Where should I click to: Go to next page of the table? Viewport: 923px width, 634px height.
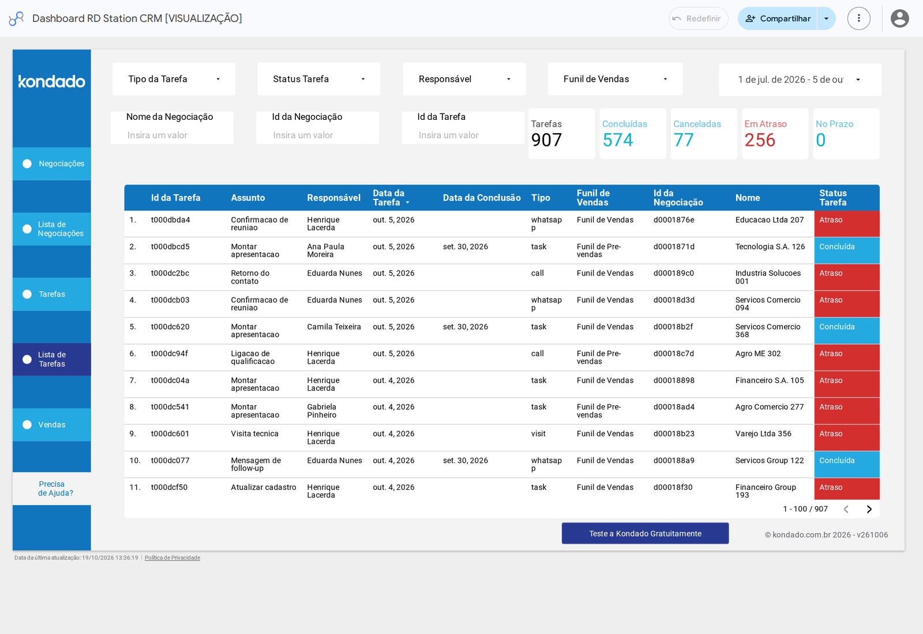869,509
